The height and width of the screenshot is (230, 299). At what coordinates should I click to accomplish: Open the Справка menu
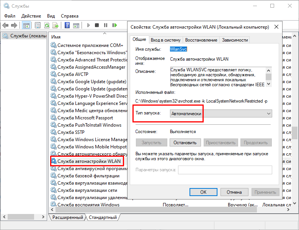(x=70, y=16)
